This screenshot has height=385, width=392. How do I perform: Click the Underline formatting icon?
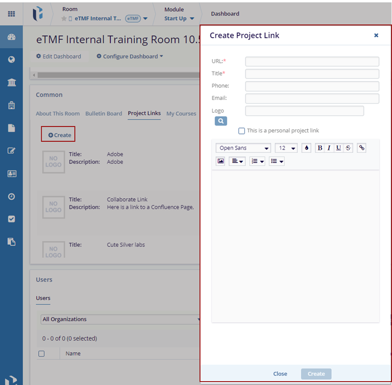pos(338,148)
